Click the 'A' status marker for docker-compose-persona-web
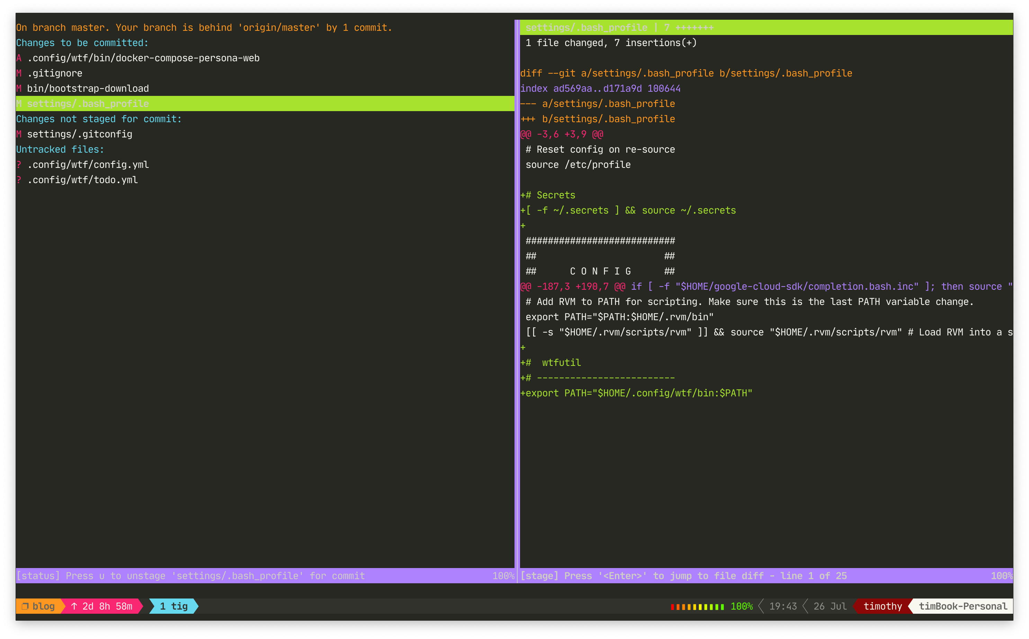The height and width of the screenshot is (639, 1029). [x=19, y=58]
